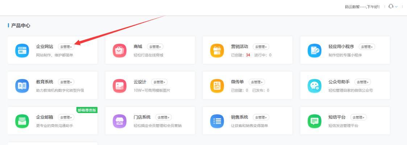
Task: Click the 短信平台 title text
Action: tap(337, 117)
